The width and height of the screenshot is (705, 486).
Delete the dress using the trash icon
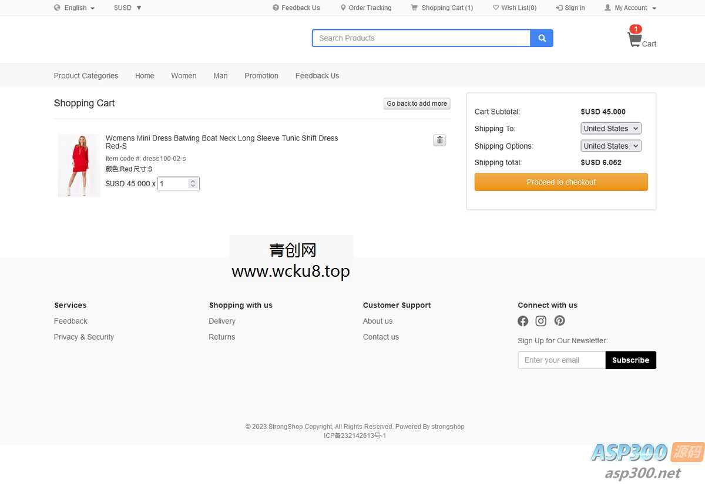[439, 140]
